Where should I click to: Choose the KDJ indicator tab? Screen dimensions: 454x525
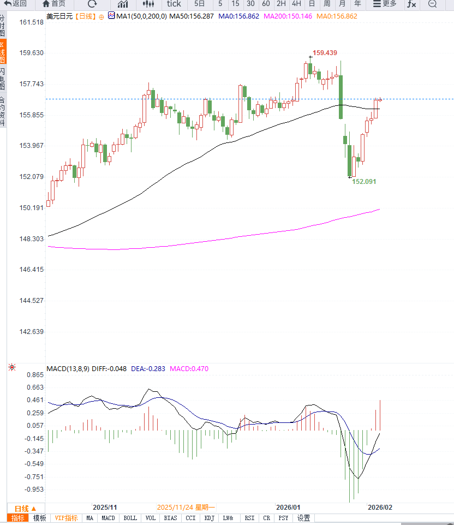click(209, 518)
